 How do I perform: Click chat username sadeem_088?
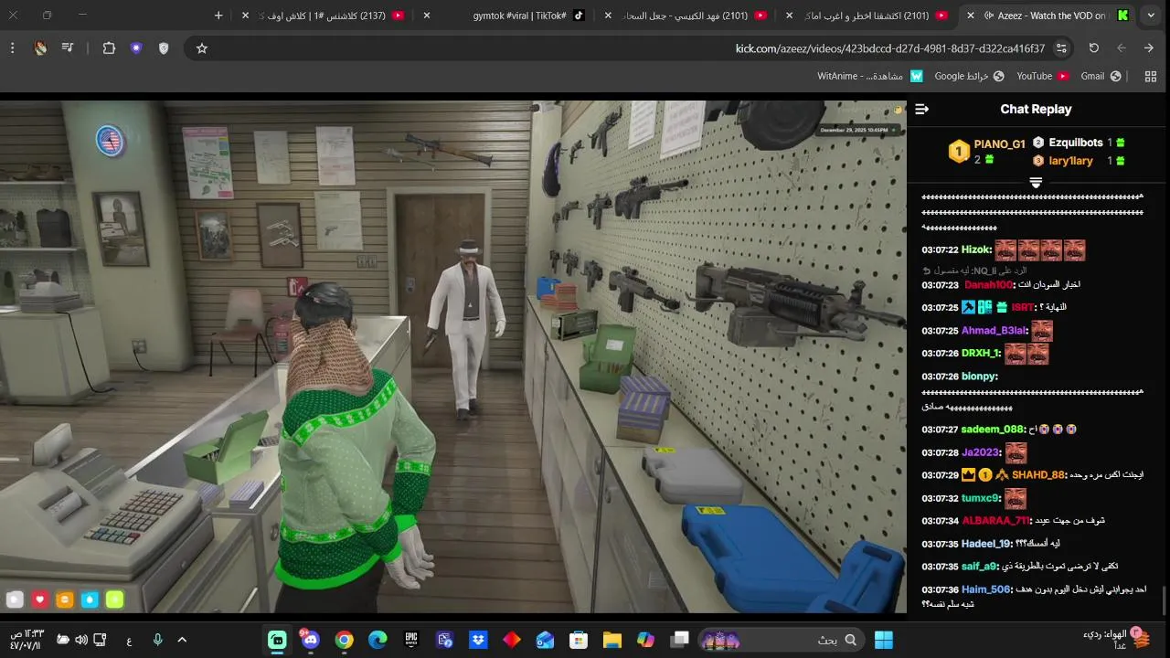coord(993,430)
